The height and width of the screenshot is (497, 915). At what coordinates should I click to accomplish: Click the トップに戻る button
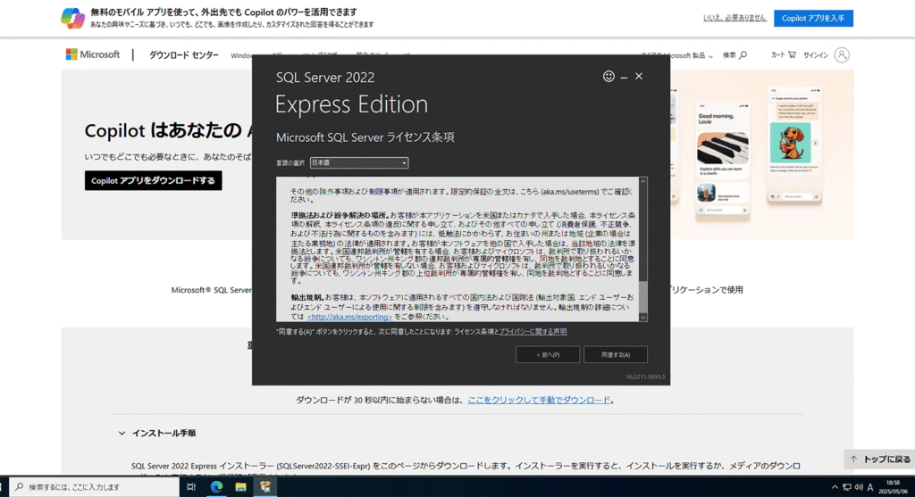[879, 460]
